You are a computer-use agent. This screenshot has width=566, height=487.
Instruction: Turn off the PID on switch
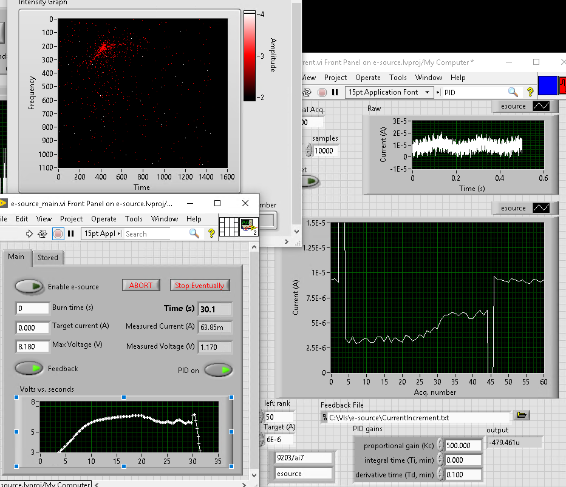(219, 370)
